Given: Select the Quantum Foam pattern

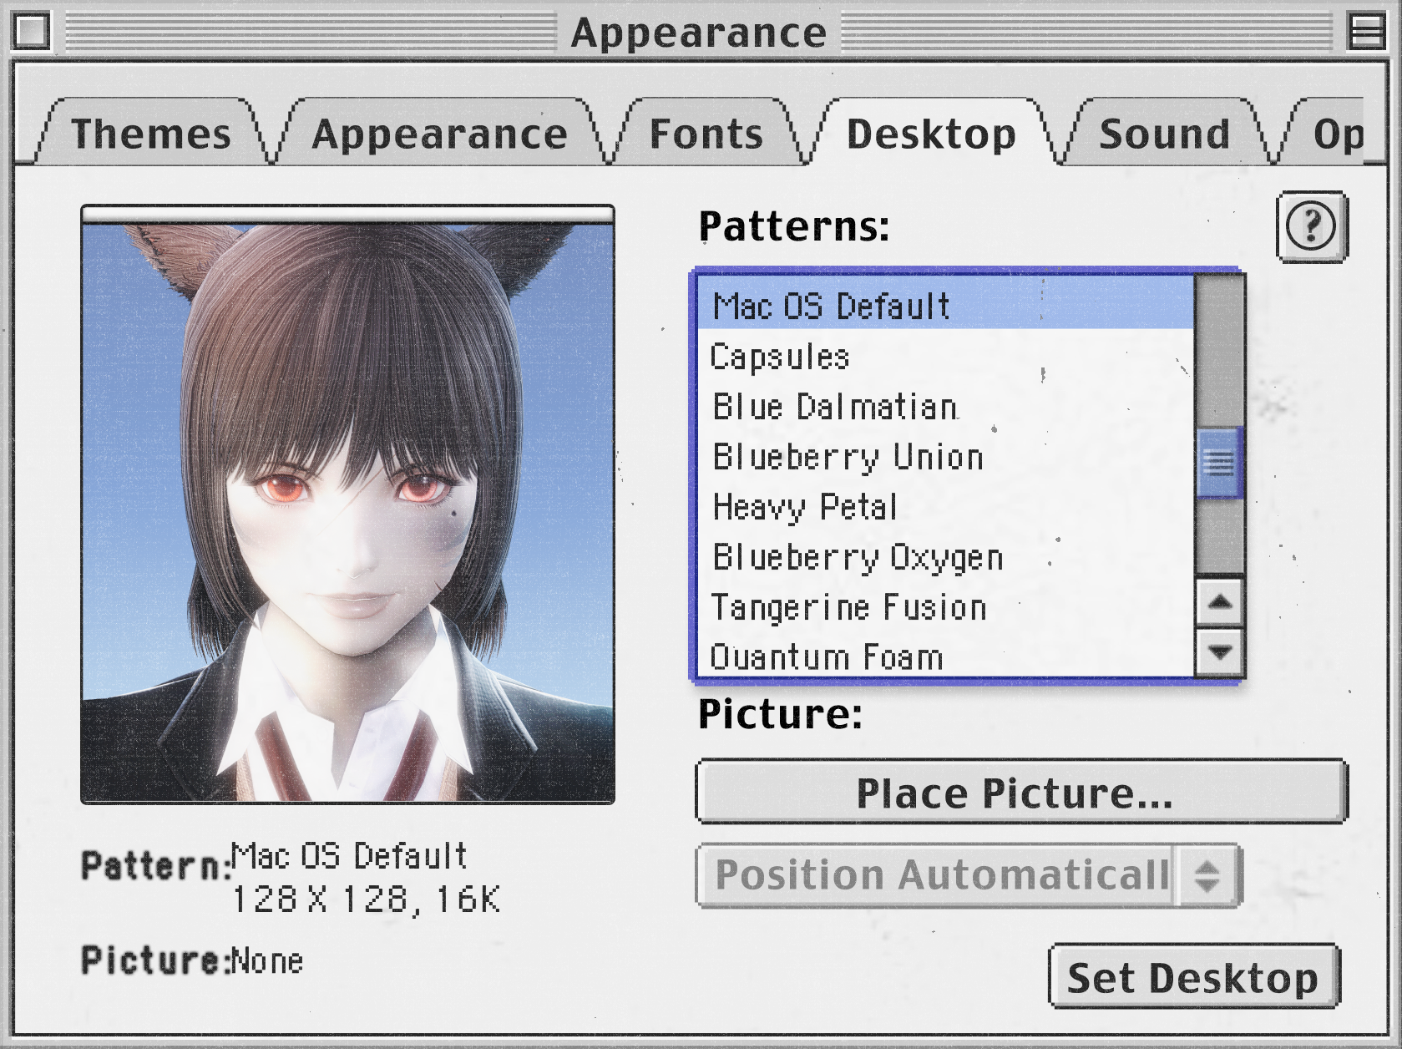Looking at the screenshot, I should [945, 656].
